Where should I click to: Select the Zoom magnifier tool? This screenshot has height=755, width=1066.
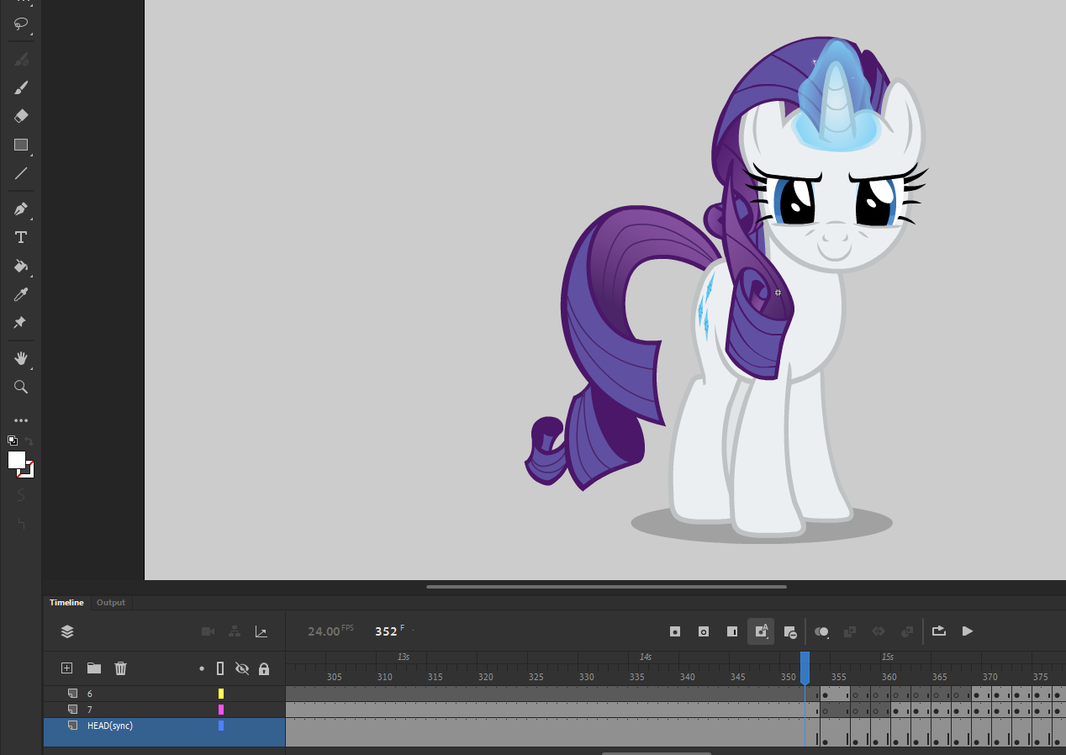tap(21, 387)
